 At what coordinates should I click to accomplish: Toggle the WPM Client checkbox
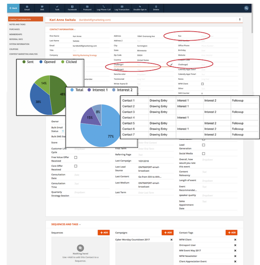[202, 84]
